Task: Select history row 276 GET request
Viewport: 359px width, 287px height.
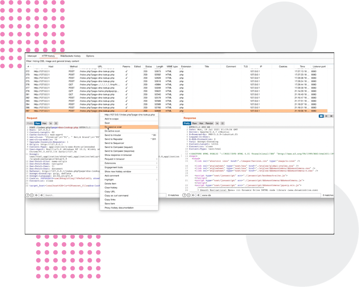Action: pyautogui.click(x=176, y=84)
